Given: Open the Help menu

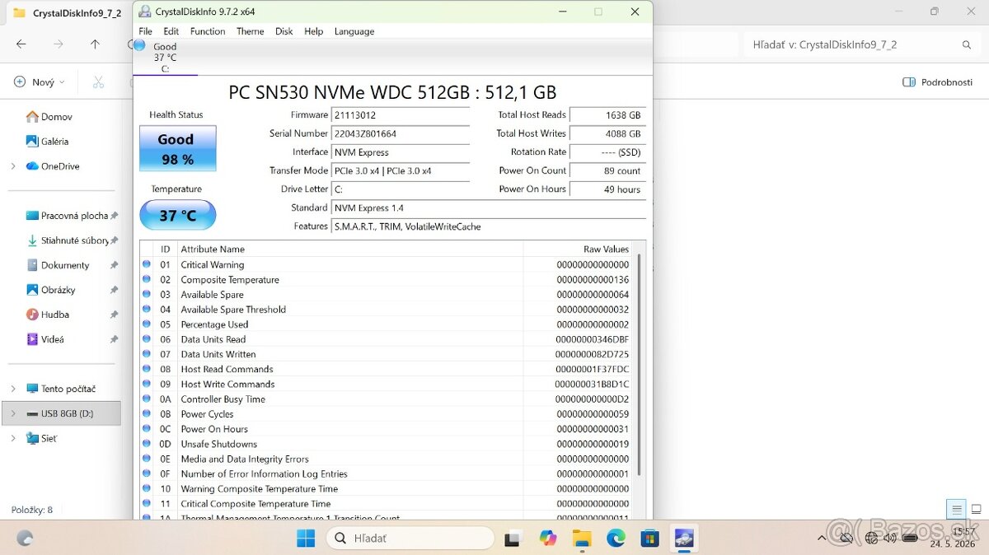Looking at the screenshot, I should point(313,31).
